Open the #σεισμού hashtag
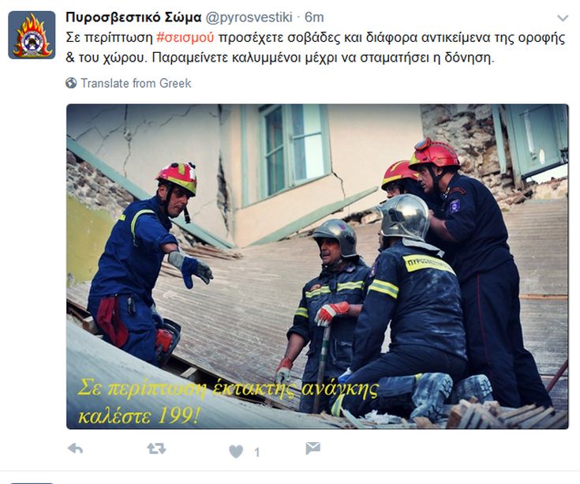Image resolution: width=580 pixels, height=484 pixels. 185,38
